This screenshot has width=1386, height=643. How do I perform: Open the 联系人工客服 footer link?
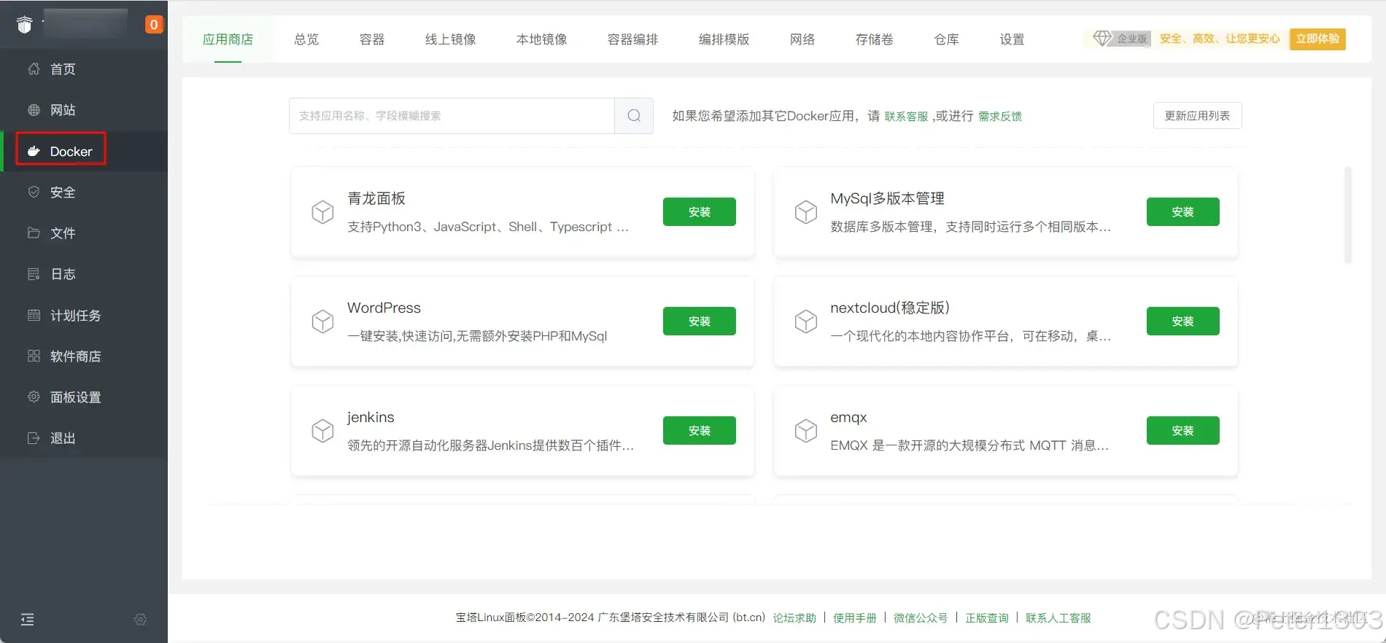pos(1058,618)
